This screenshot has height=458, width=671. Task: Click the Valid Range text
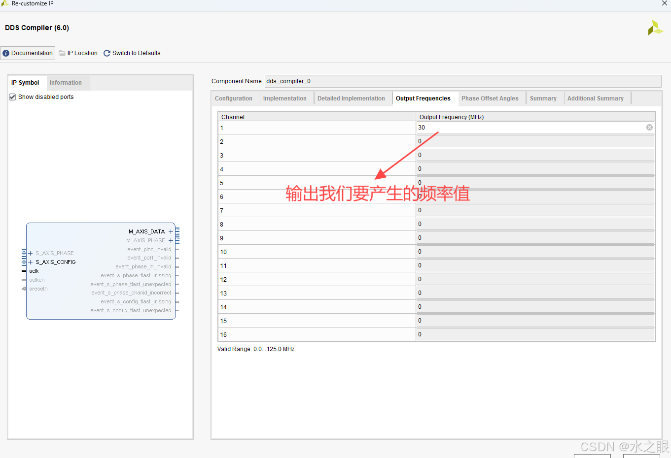(256, 349)
